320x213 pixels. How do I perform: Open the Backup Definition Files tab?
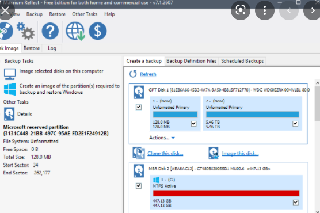click(x=191, y=61)
